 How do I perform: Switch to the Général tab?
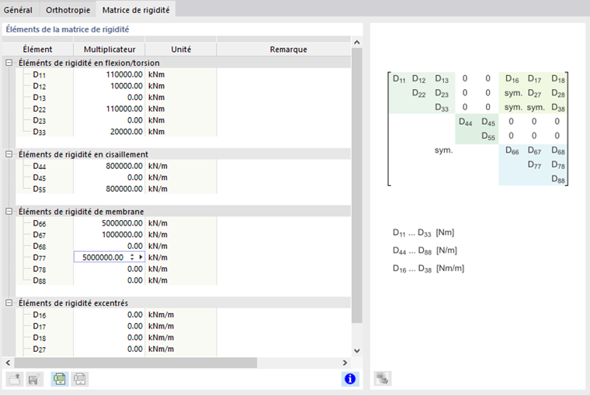click(18, 10)
